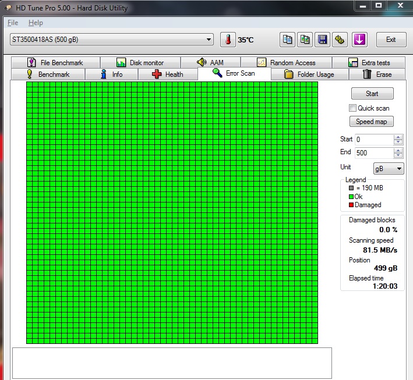Viewport: 413px width, 380px height.
Task: Open the Folder Usage tab
Action: point(309,74)
